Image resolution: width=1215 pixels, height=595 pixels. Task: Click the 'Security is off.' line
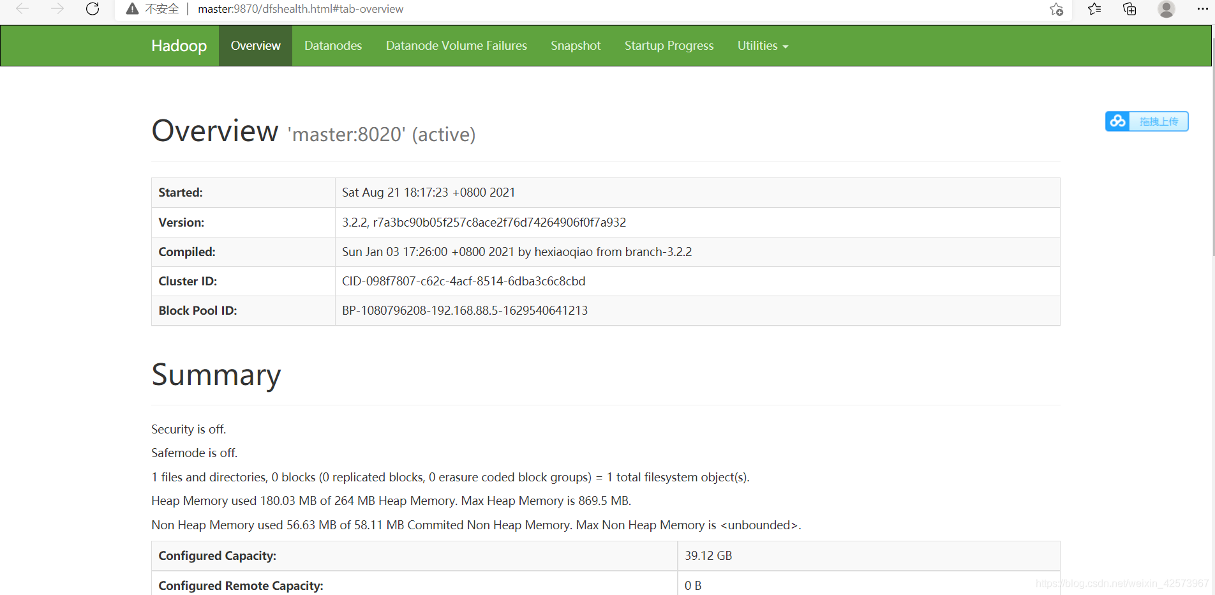pyautogui.click(x=189, y=429)
